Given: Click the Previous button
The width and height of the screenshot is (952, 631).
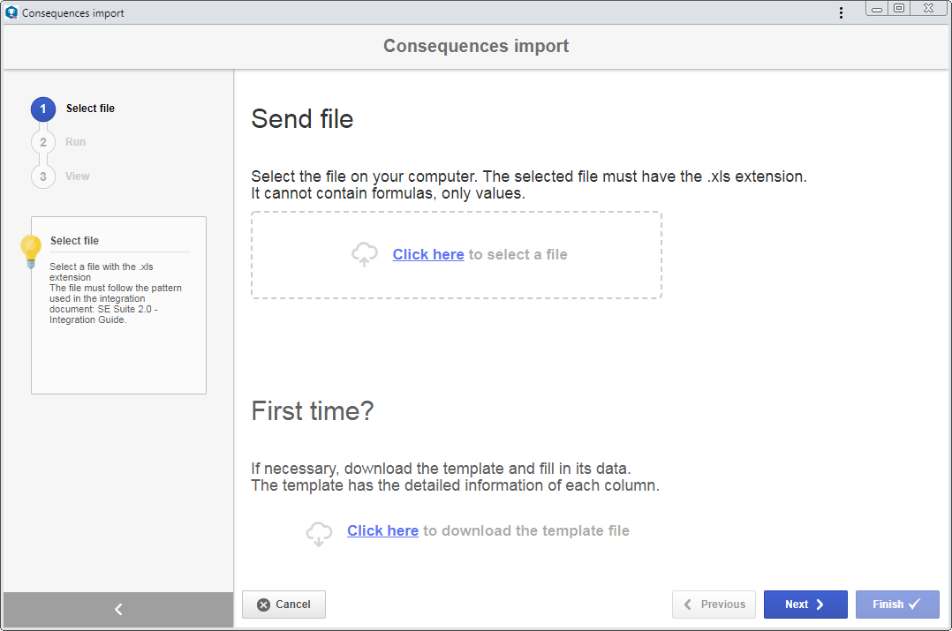Looking at the screenshot, I should (x=714, y=605).
